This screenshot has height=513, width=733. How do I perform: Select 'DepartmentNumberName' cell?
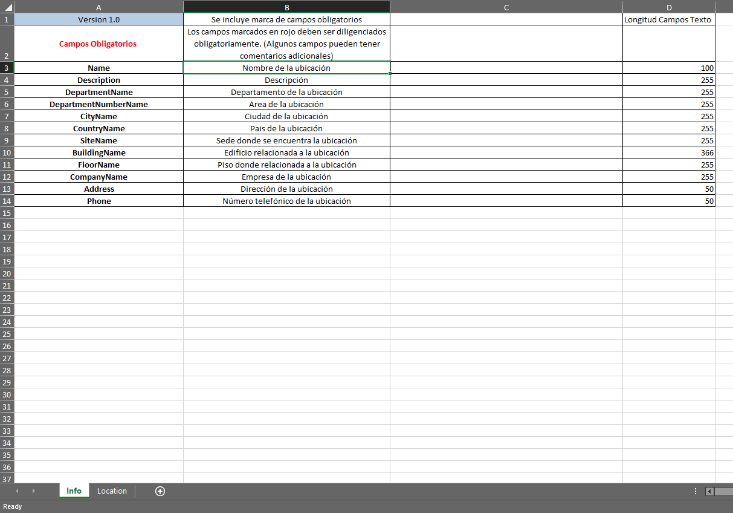pyautogui.click(x=98, y=104)
